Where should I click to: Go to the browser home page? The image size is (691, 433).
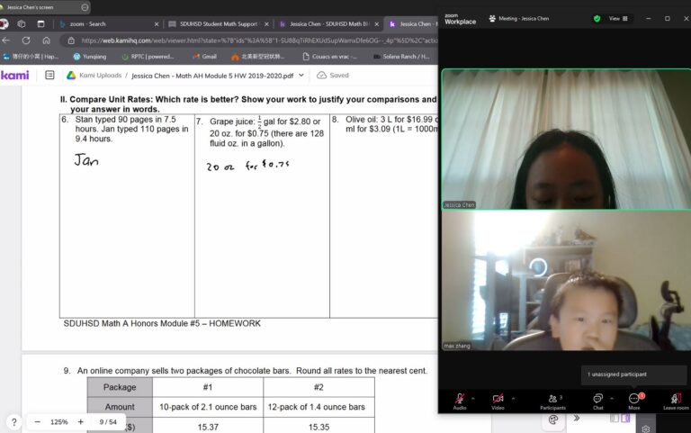[46, 41]
